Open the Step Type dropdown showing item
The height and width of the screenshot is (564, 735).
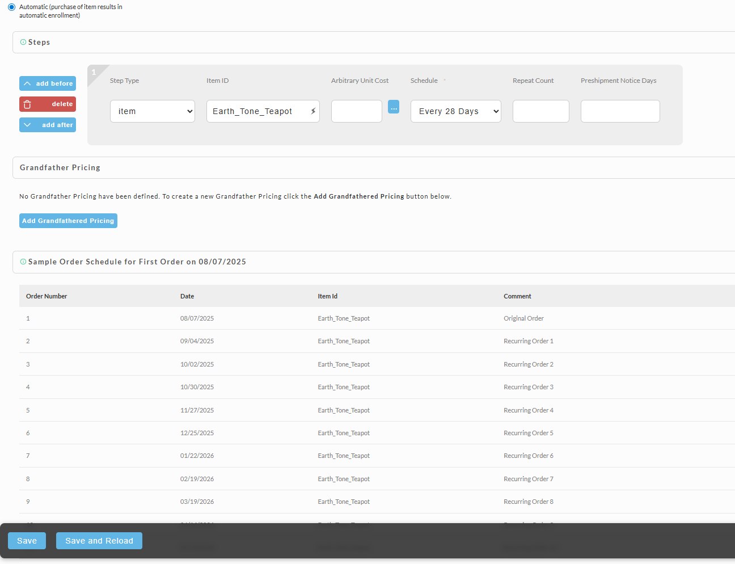pos(153,111)
